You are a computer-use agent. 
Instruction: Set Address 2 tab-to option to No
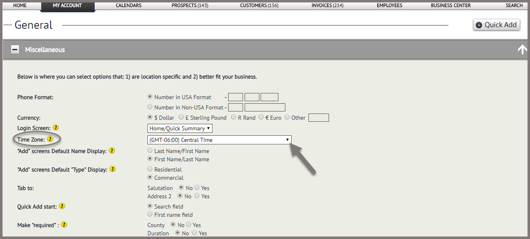tap(180, 196)
